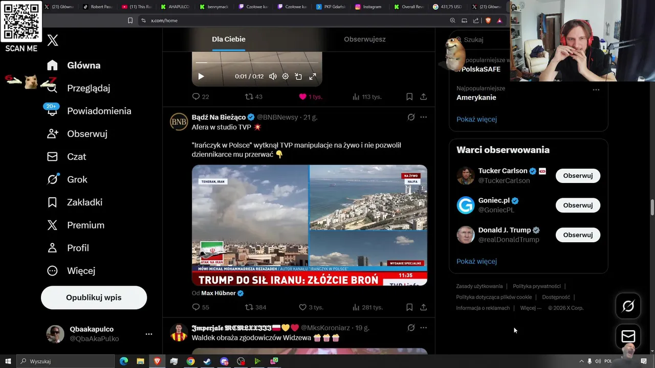Screen dimensions: 655x368
Task: Follow Goniec.pl with Obserwuj button
Action: [578, 205]
